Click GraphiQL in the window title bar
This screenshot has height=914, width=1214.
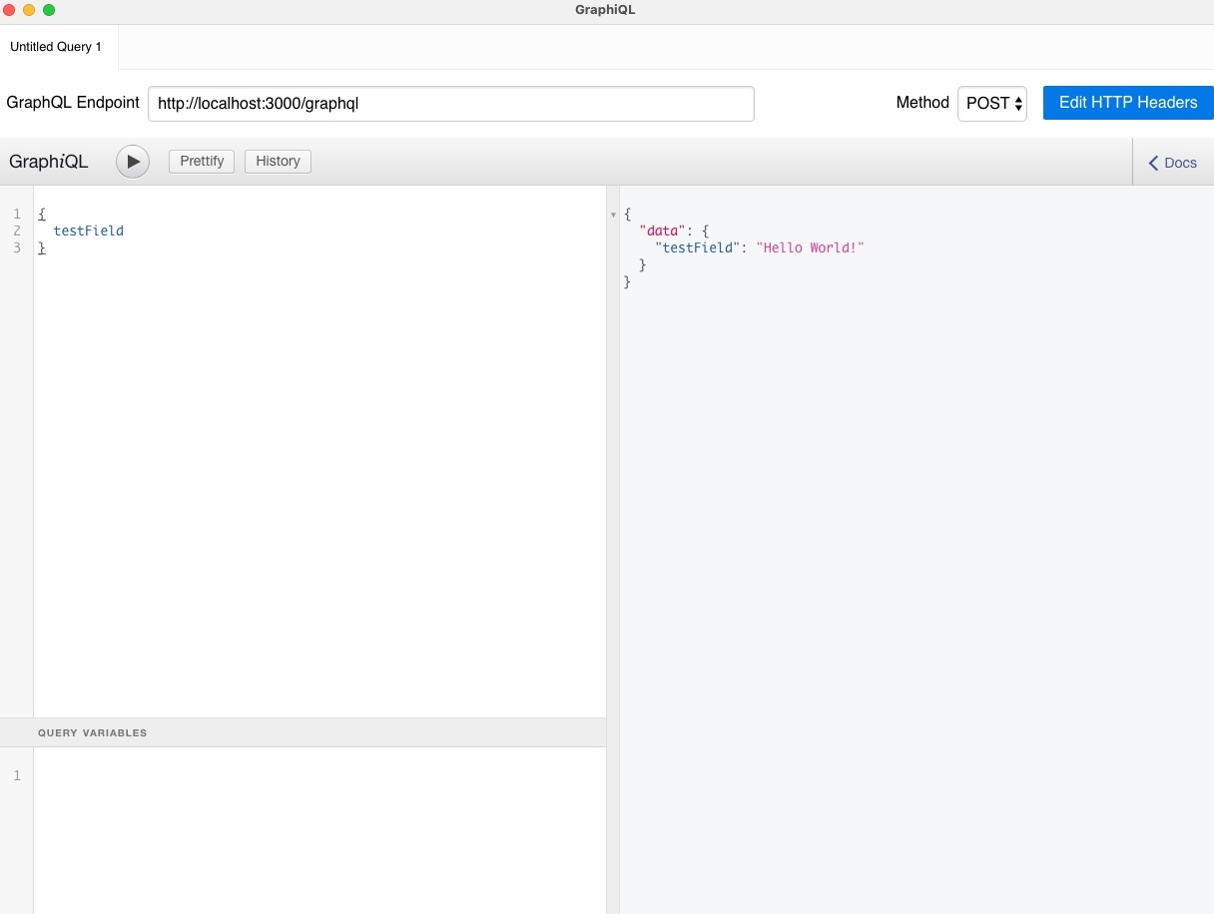[604, 10]
